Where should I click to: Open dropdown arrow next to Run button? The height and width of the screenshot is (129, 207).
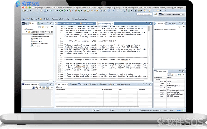point(62,11)
